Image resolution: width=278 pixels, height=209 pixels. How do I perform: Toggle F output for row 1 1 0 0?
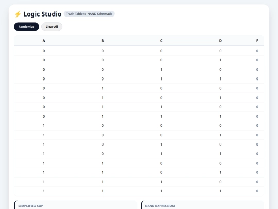(x=257, y=163)
